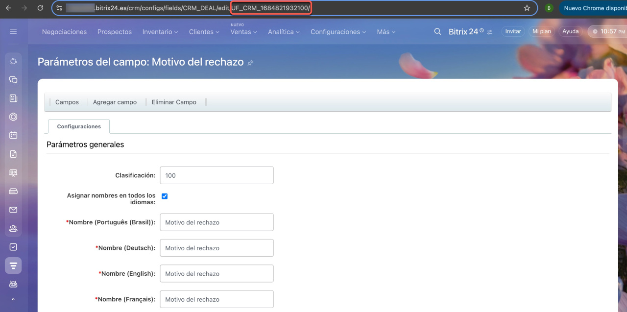Open the Más dropdown menu

pyautogui.click(x=386, y=32)
